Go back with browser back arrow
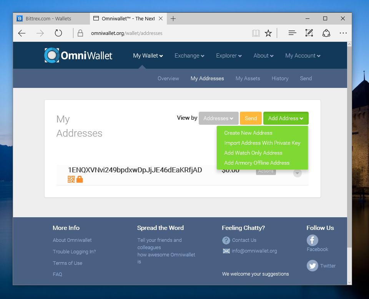 22,33
